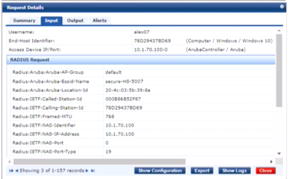Select value secure-HS-5007
The height and width of the screenshot is (179, 289).
(x=124, y=81)
